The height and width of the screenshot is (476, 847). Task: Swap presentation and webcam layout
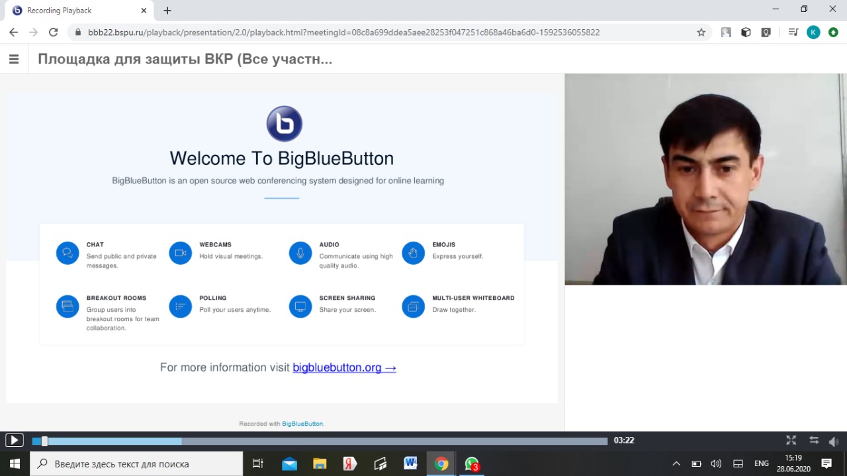pos(814,440)
